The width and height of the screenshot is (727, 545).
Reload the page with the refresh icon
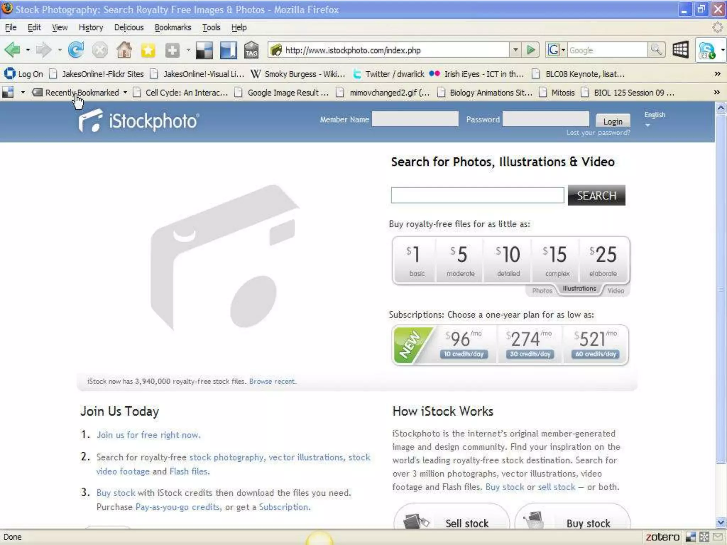76,50
